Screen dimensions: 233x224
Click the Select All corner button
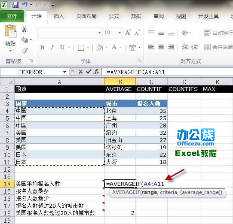click(x=7, y=82)
